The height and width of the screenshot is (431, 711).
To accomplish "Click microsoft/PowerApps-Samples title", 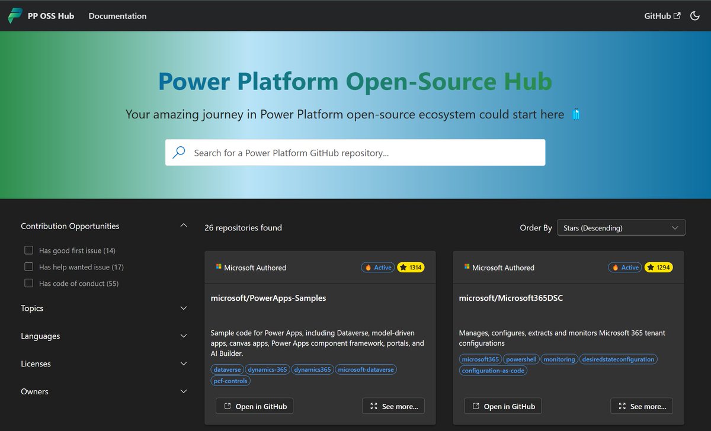I will (268, 298).
